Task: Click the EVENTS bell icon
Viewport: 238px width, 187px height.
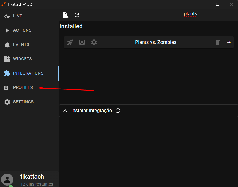Action: 7,45
